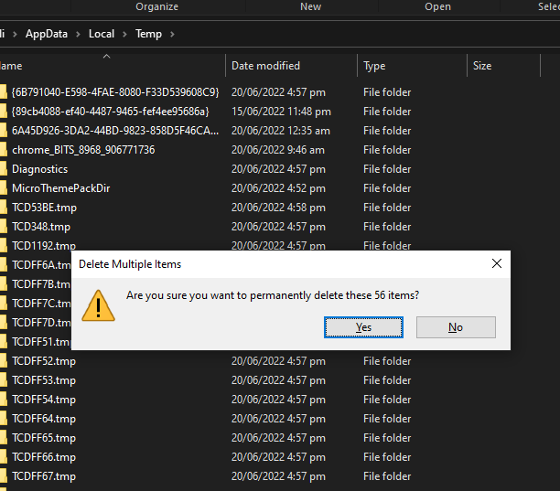Viewport: 560px width, 491px height.
Task: Click the TCDFF67.tmp folder icon
Action: point(4,476)
